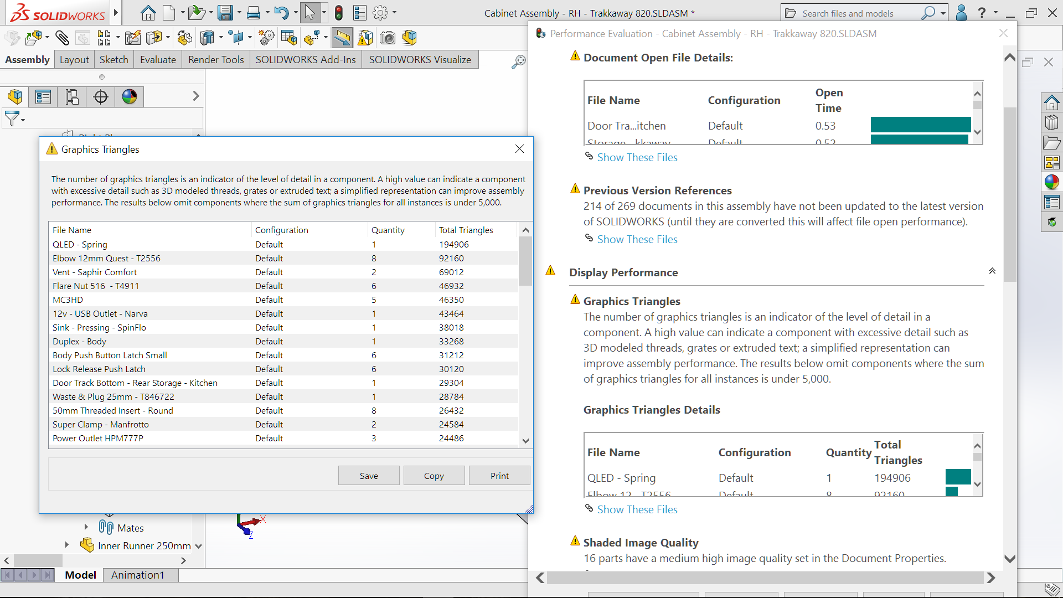Click the Take Snapshot camera icon
This screenshot has width=1063, height=598.
tap(388, 38)
